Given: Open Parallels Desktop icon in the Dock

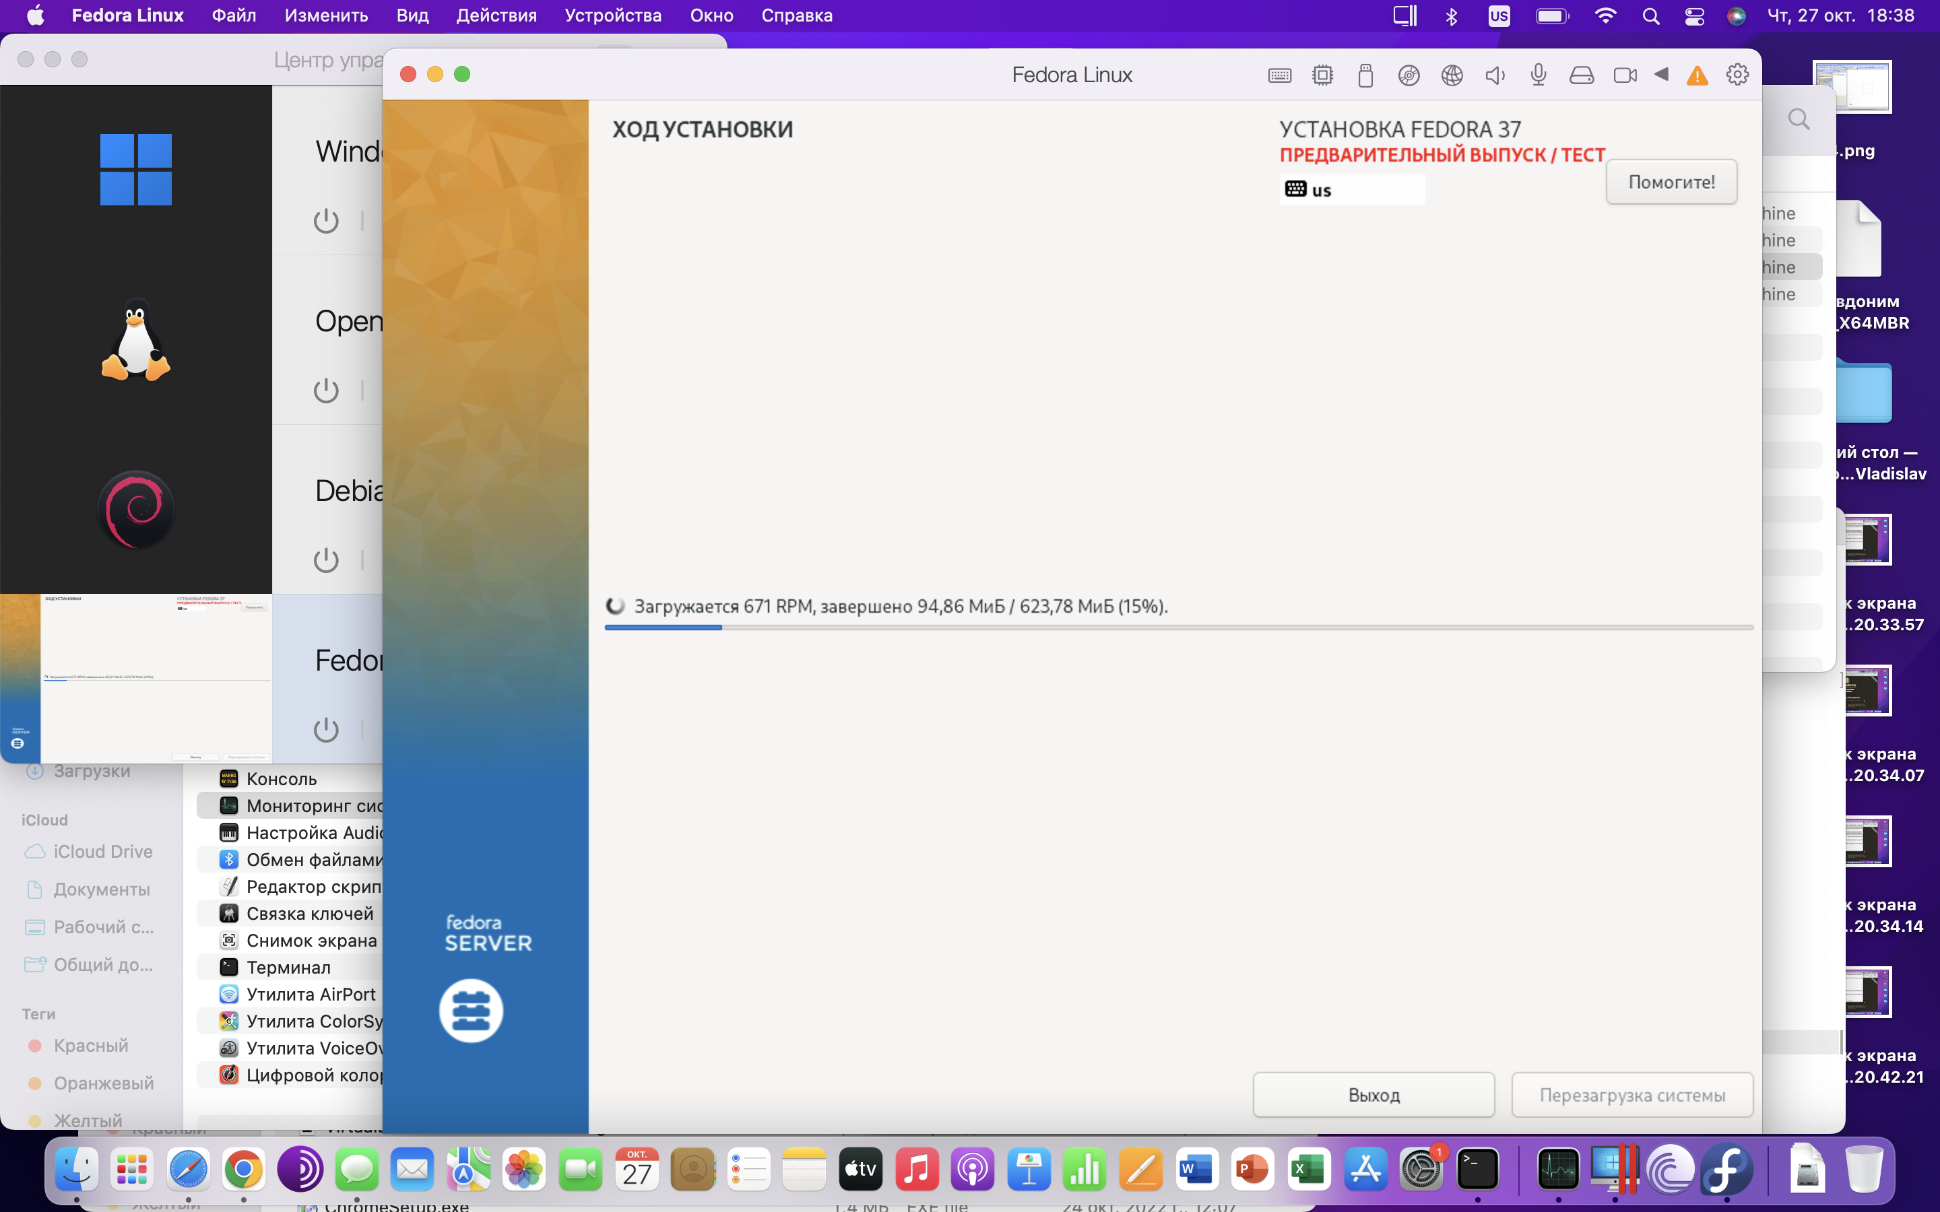Looking at the screenshot, I should 1615,1170.
